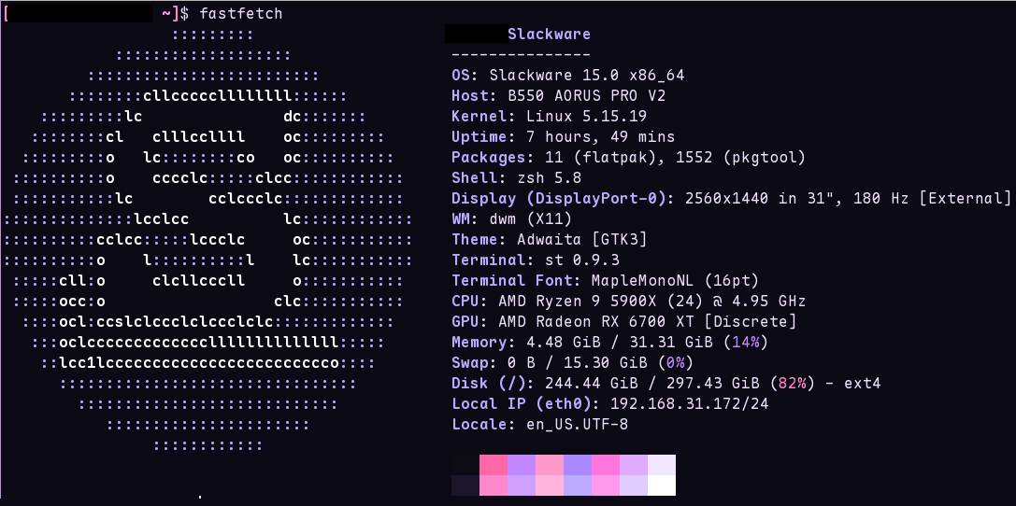Click the Host line showing B550 AORUS PRO
Image resolution: width=1016 pixels, height=506 pixels.
[x=558, y=96]
